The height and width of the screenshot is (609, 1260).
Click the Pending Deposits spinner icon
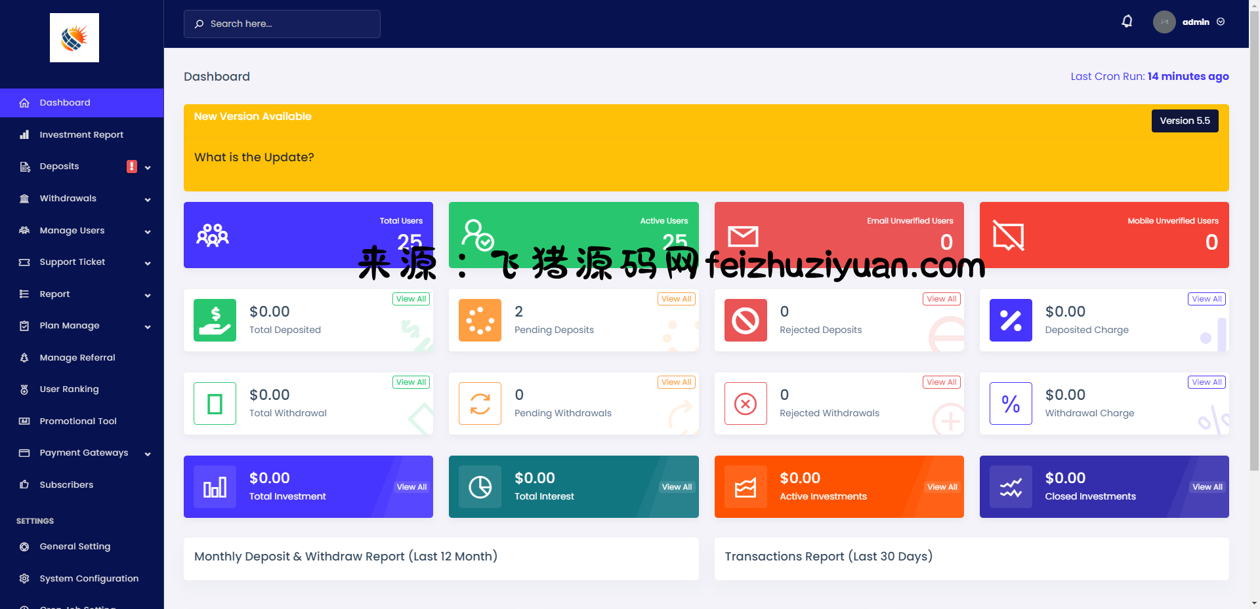[x=480, y=321]
